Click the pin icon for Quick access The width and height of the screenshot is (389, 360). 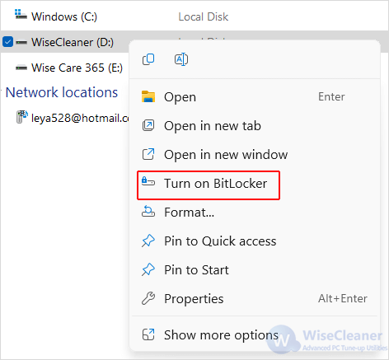[x=148, y=241]
